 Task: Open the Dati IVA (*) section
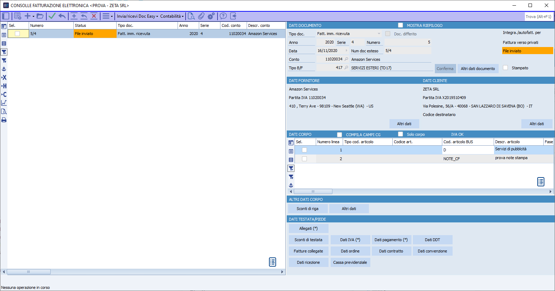tap(350, 240)
